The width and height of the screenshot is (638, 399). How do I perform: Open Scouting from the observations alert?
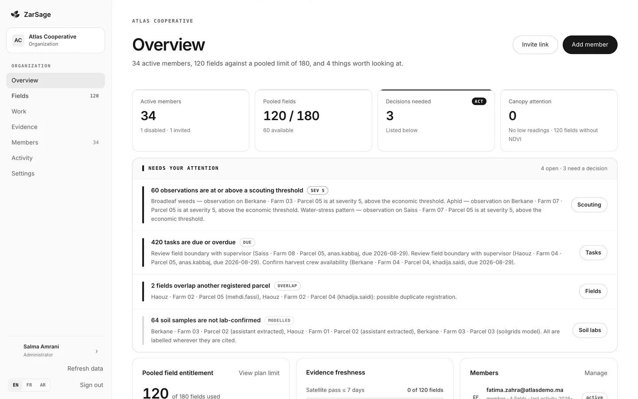[589, 205]
